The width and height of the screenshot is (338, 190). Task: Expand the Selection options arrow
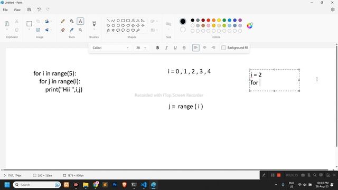click(x=29, y=30)
